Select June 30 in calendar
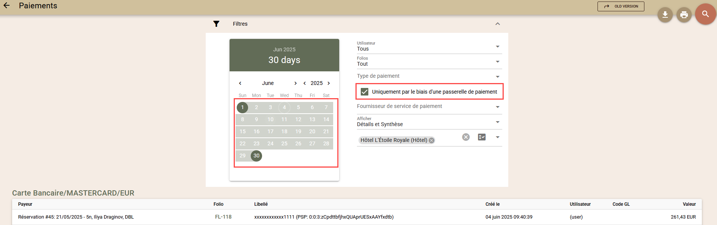717x225 pixels. coord(256,156)
